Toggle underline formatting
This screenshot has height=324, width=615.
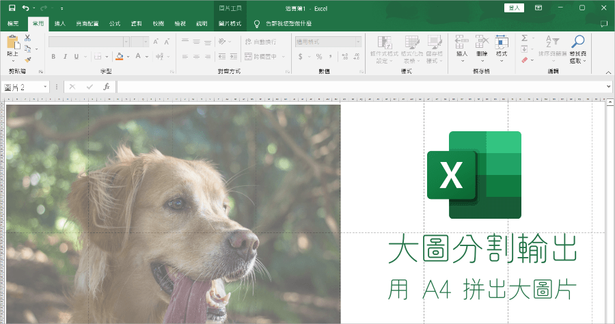(77, 57)
